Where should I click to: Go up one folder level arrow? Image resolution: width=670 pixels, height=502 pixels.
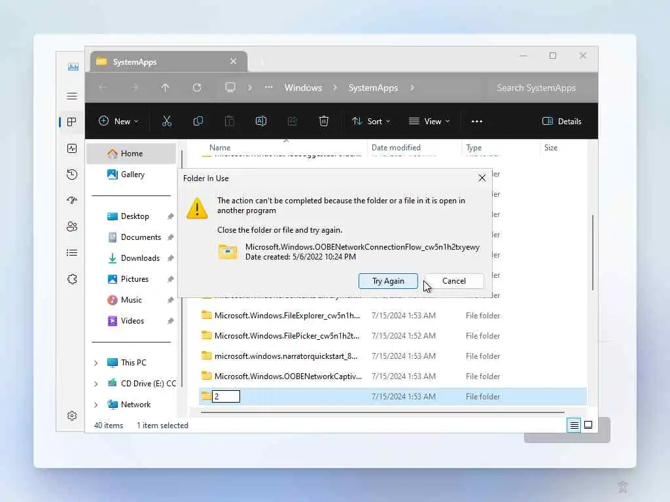pyautogui.click(x=166, y=88)
